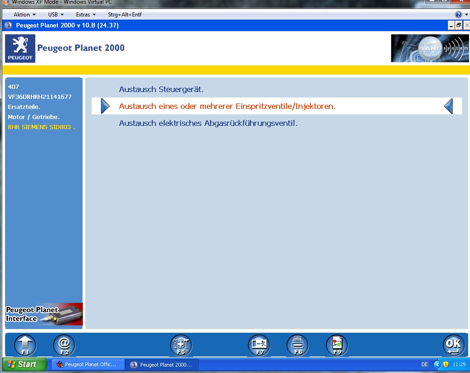Select Austausch elektrisches Abgasrückführungsventil
Viewport: 470px width, 373px height.
click(208, 123)
